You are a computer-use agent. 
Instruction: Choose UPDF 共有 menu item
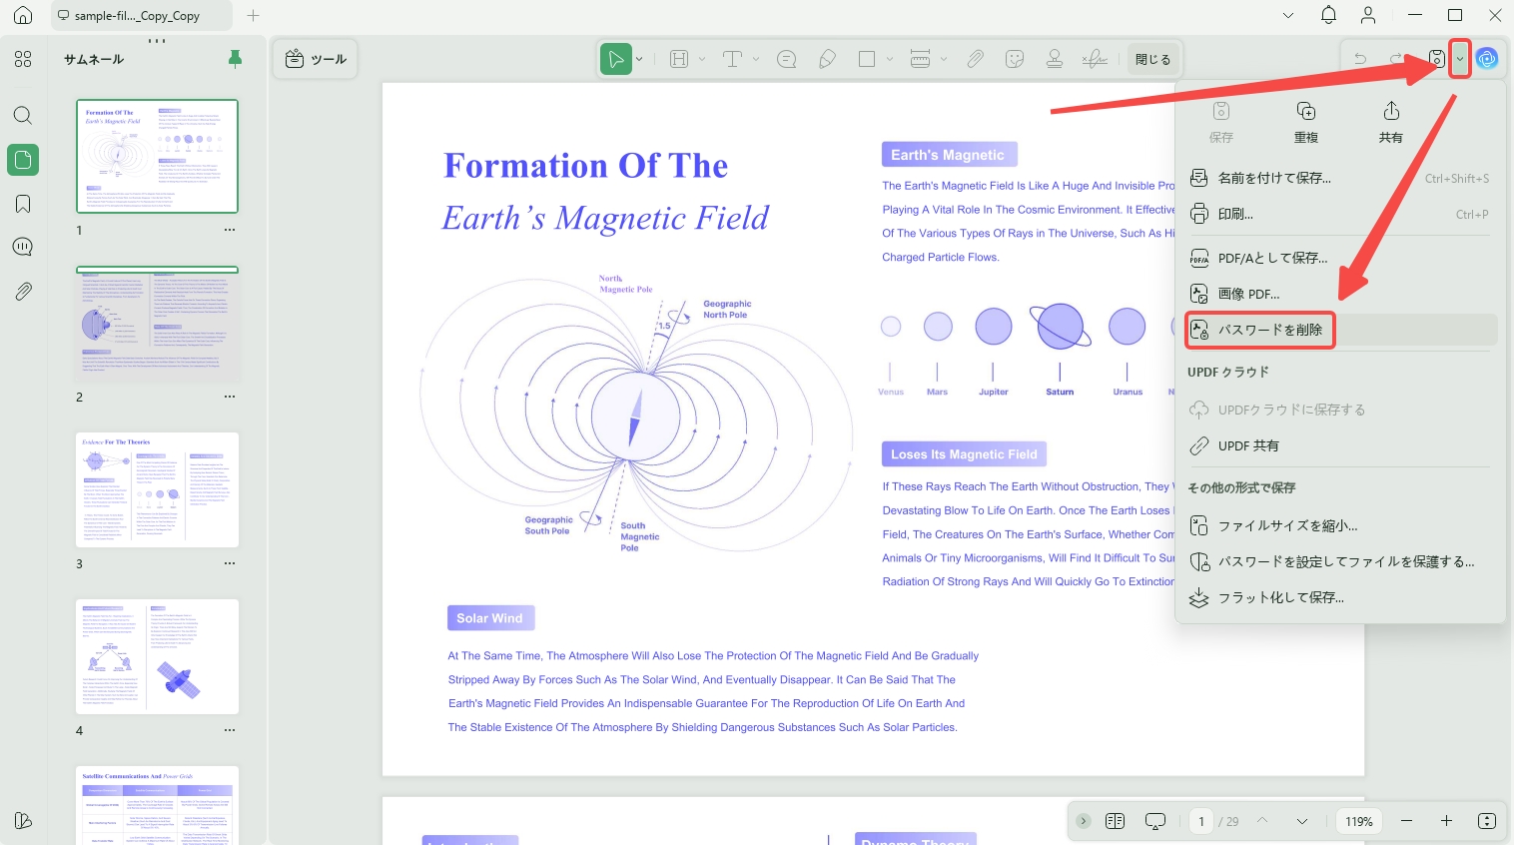[x=1340, y=445]
